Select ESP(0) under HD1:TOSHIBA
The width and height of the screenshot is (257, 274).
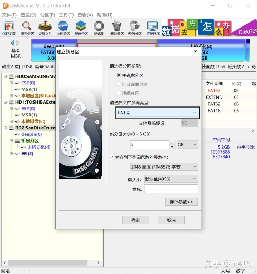[28, 109]
